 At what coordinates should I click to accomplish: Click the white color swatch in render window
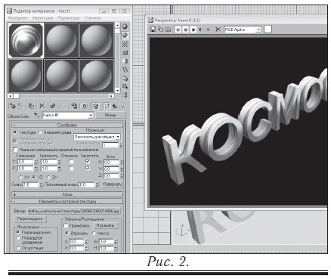(x=268, y=29)
